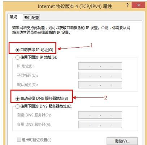Click the IP 地址 input field
The image size is (147, 145).
point(100,66)
